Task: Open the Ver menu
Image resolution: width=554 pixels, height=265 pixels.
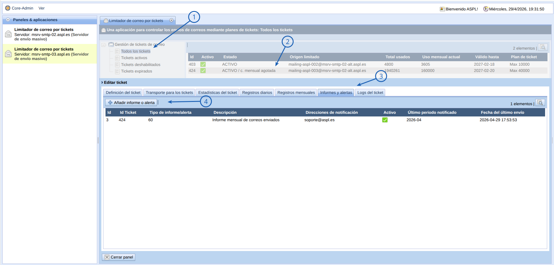Action: [42, 8]
